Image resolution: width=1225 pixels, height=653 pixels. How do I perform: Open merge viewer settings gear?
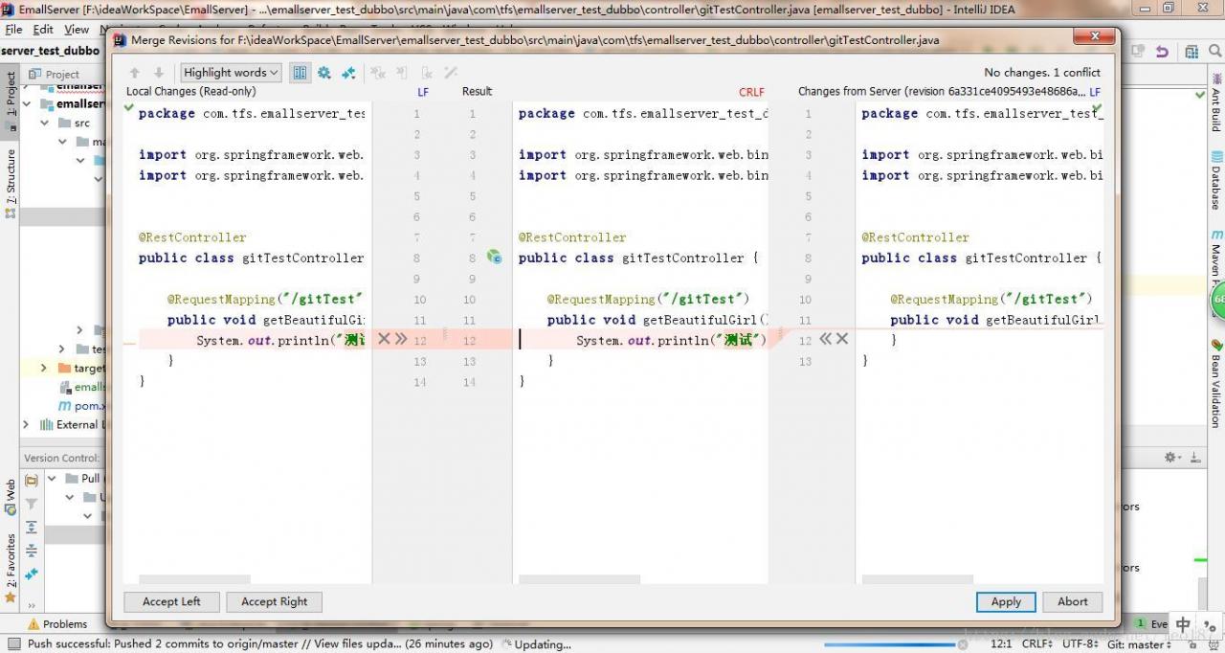(x=324, y=73)
